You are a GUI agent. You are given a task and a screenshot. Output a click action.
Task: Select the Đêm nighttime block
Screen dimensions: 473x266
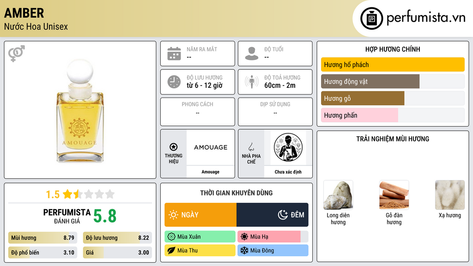(x=273, y=215)
